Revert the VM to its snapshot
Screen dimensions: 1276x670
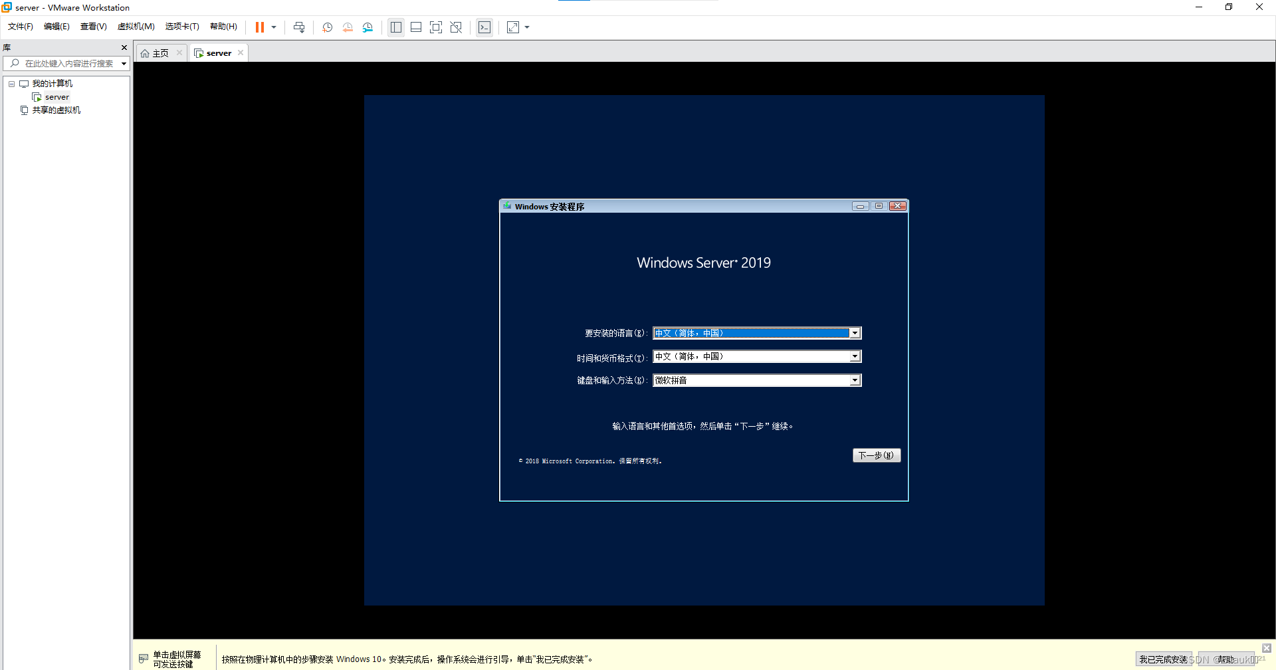(348, 27)
